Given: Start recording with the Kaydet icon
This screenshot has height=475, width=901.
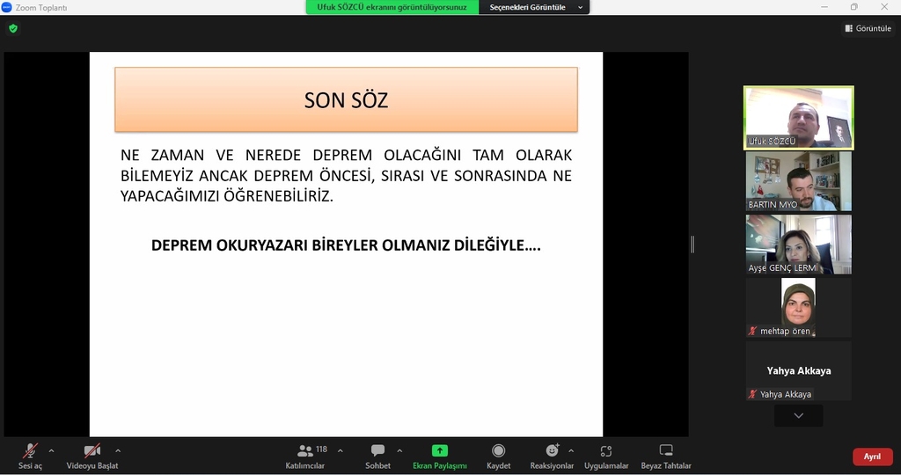Looking at the screenshot, I should (498, 451).
